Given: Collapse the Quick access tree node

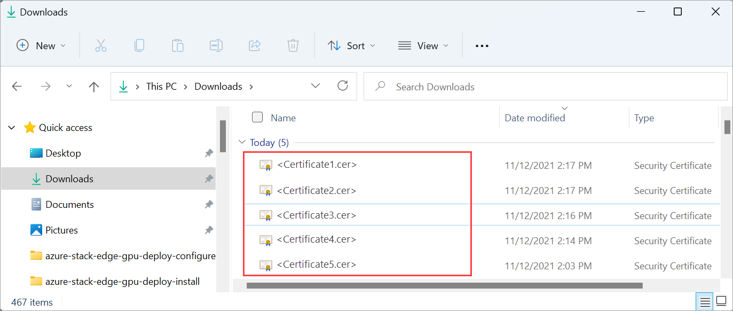Looking at the screenshot, I should 11,128.
